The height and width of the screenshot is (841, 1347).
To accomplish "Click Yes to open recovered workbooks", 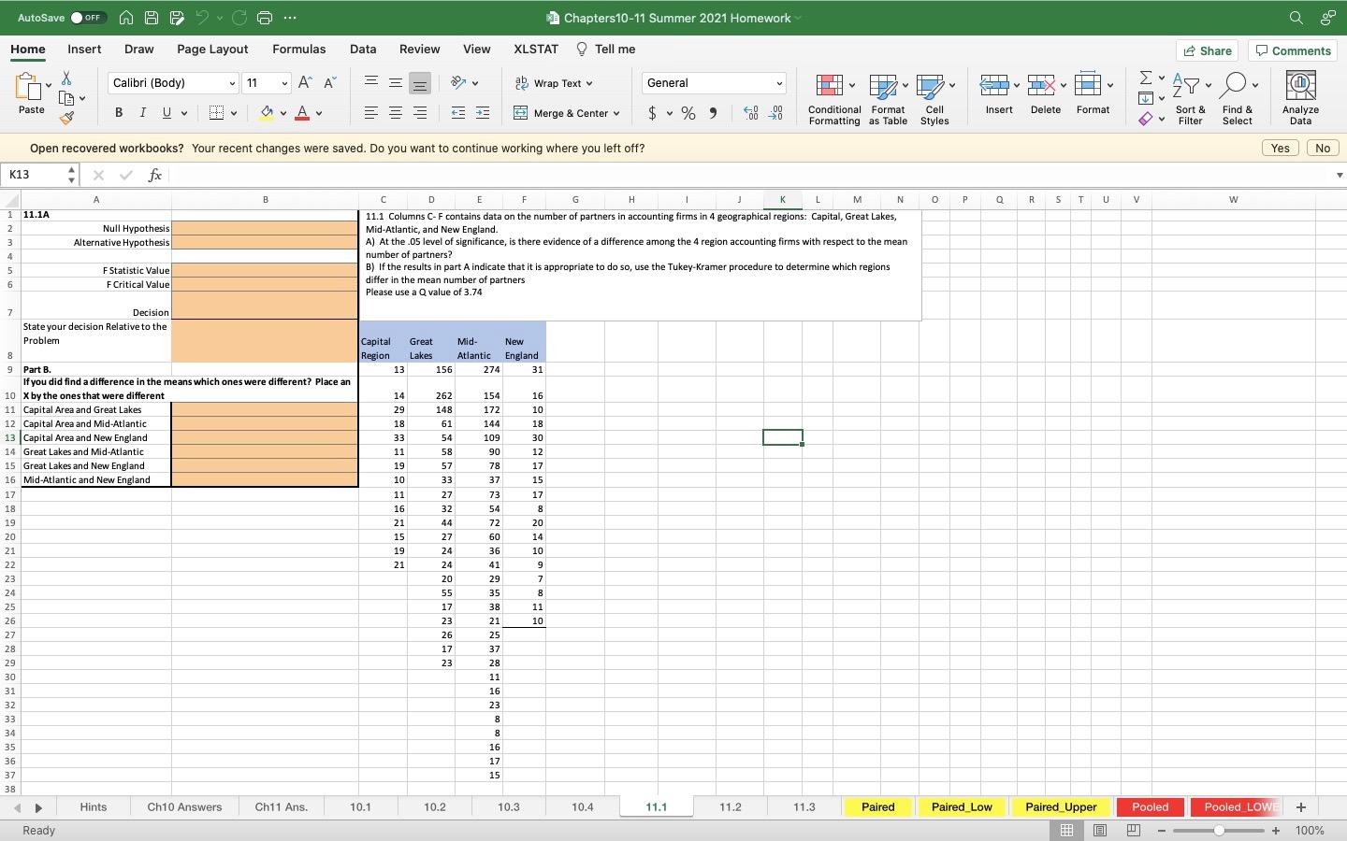I will click(x=1280, y=148).
